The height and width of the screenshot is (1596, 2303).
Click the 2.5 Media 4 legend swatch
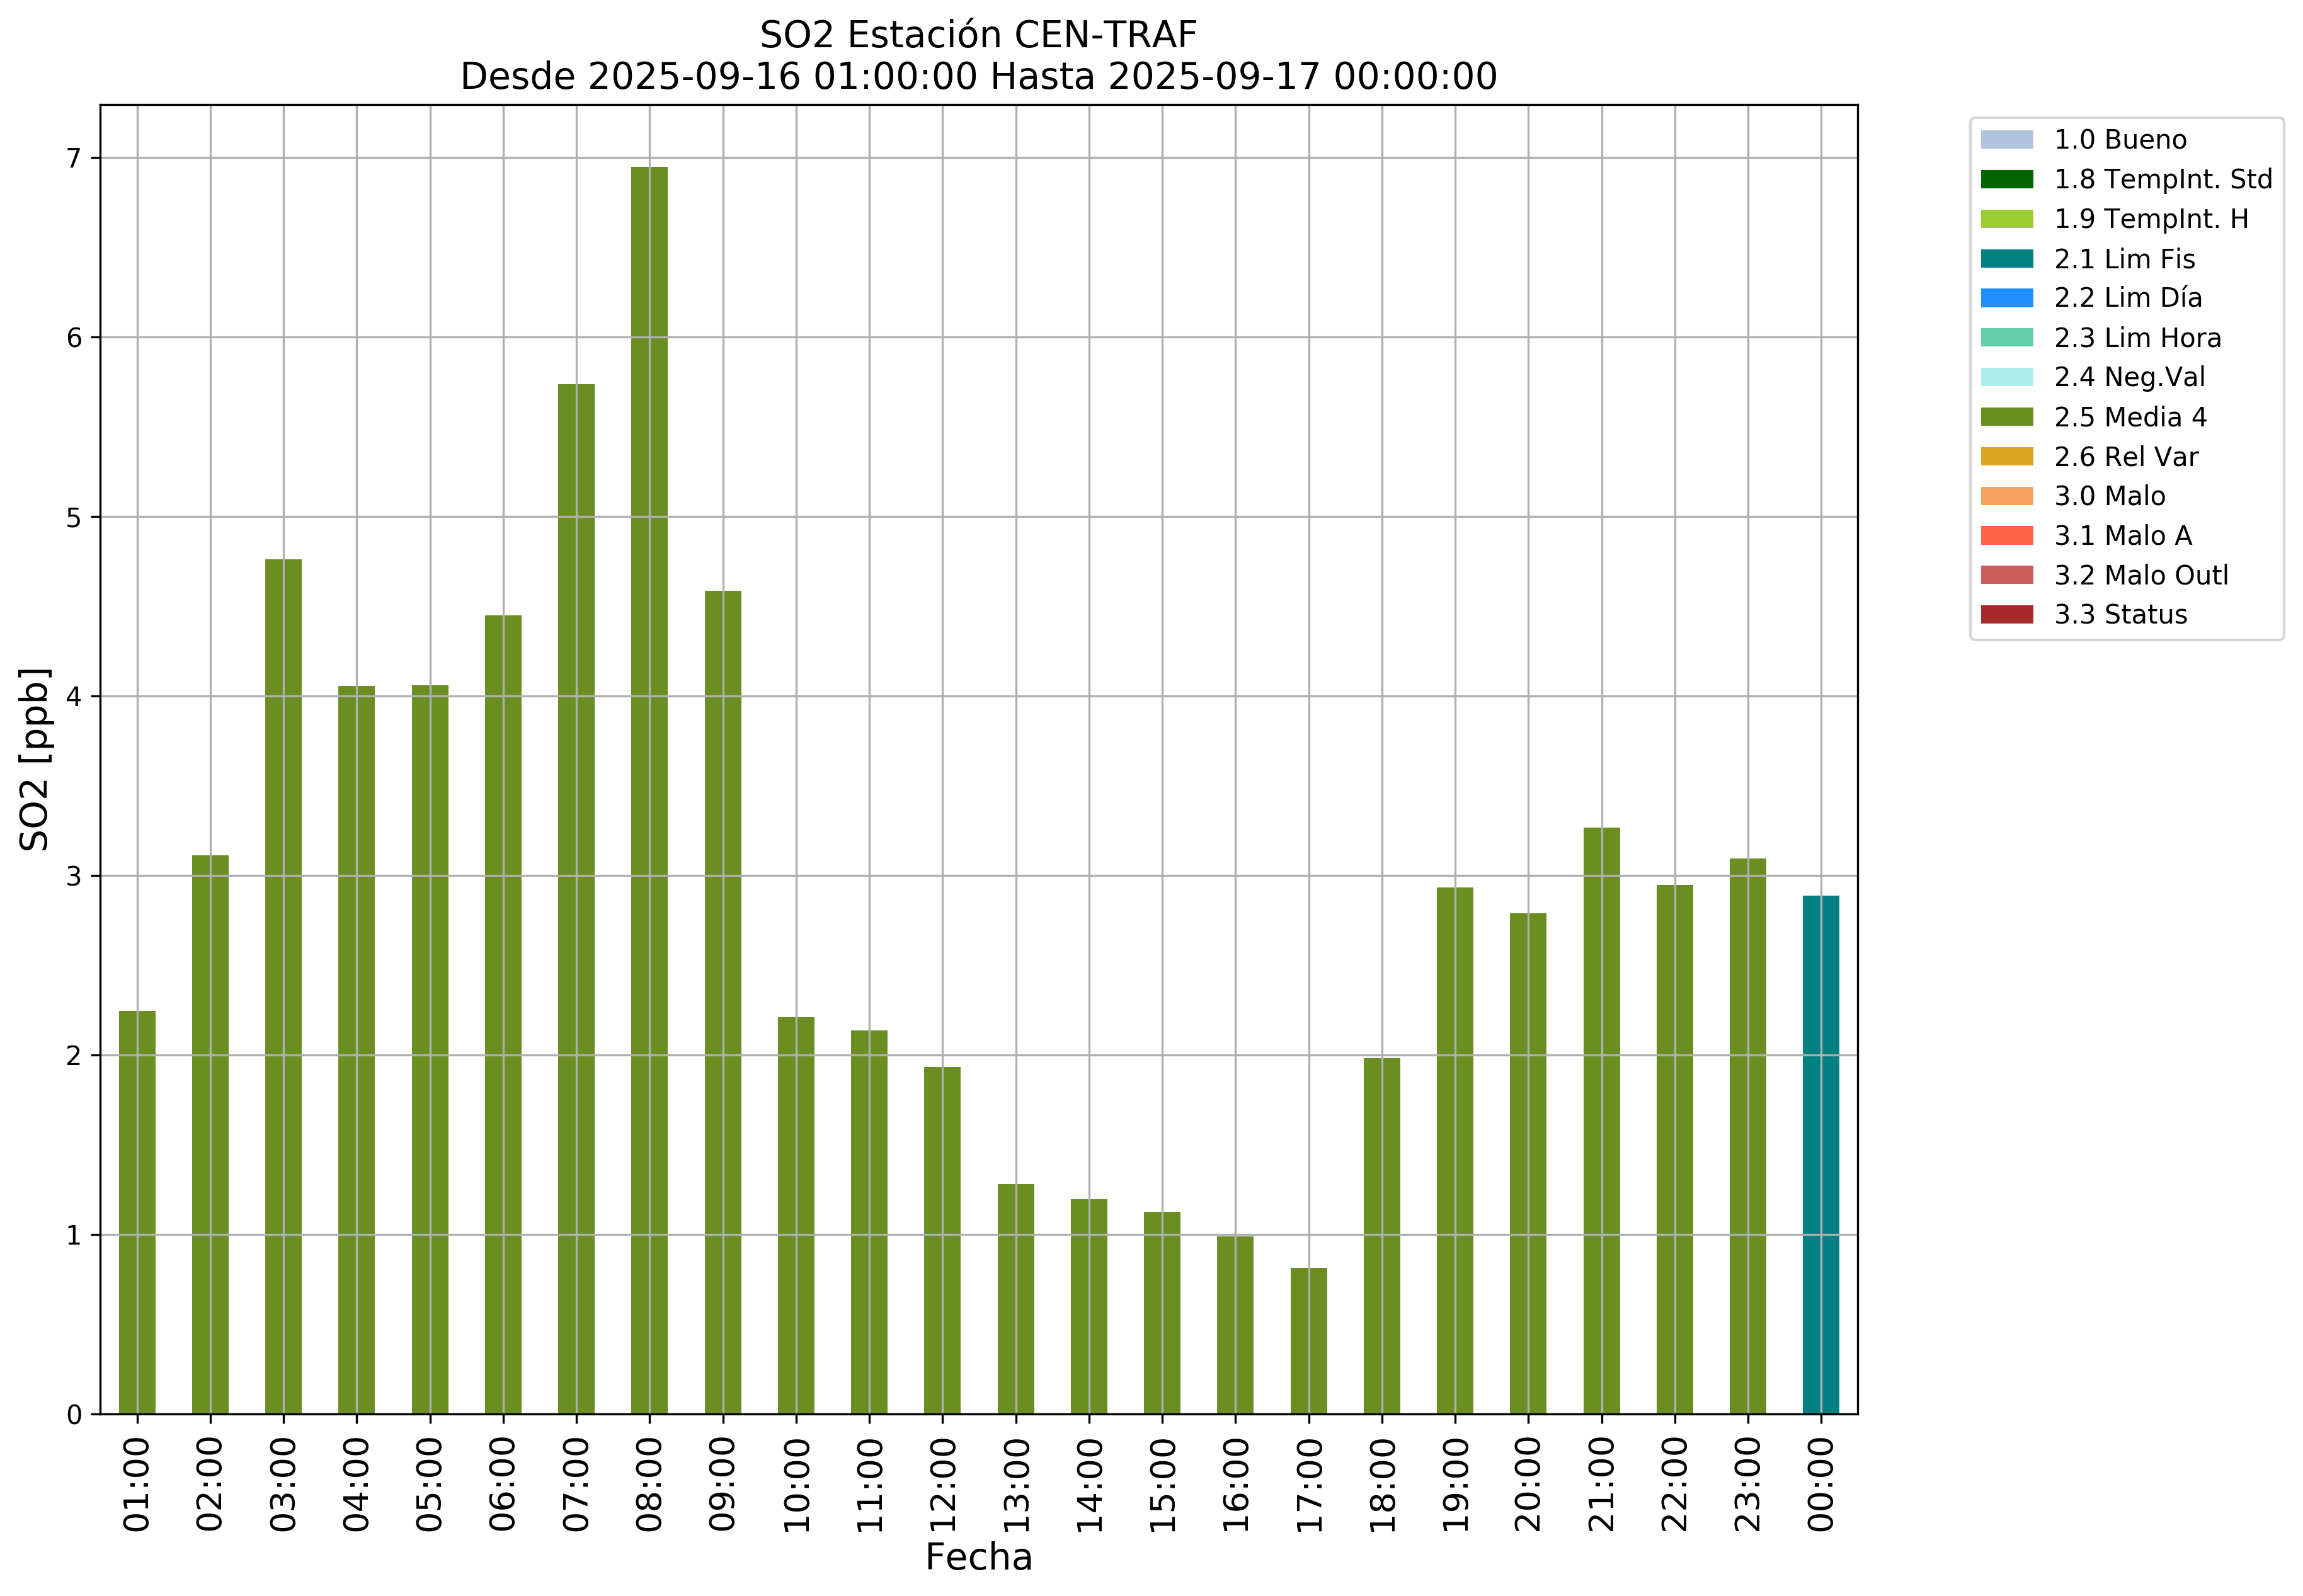point(2006,417)
